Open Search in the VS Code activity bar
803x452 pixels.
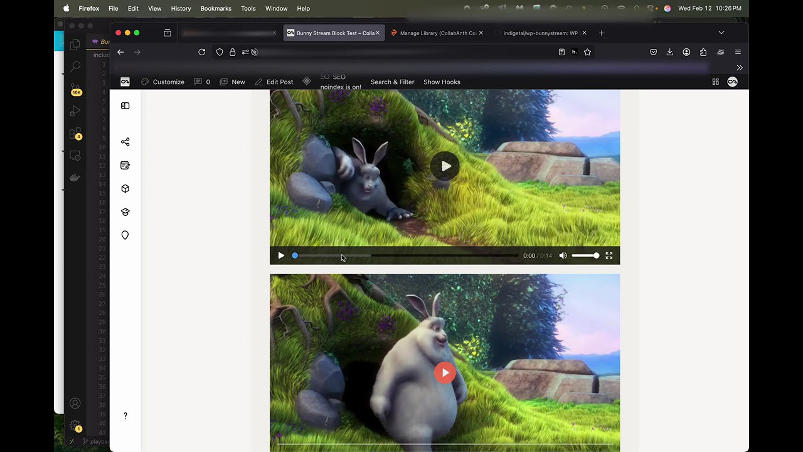tap(75, 66)
